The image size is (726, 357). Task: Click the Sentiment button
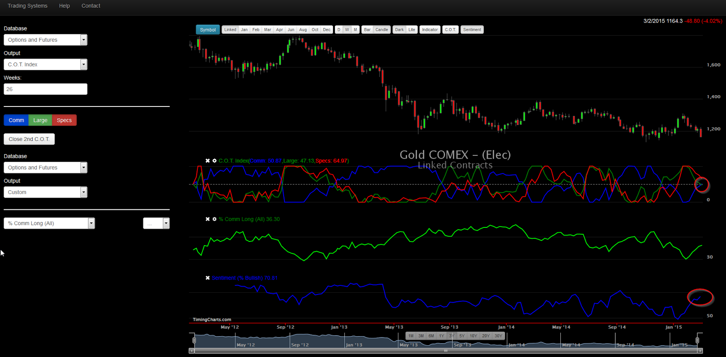pyautogui.click(x=472, y=29)
